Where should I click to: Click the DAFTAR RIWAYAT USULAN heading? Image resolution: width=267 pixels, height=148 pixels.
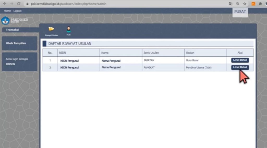[70, 44]
